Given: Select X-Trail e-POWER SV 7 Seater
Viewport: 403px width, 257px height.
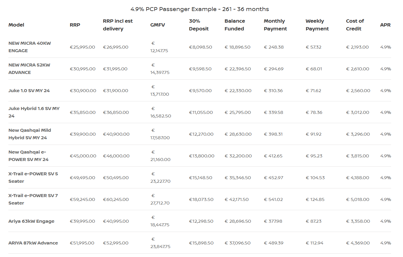Looking at the screenshot, I should coord(33,199).
